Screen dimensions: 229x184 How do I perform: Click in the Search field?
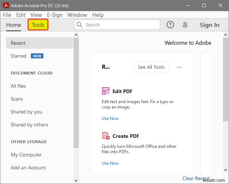click(117, 25)
